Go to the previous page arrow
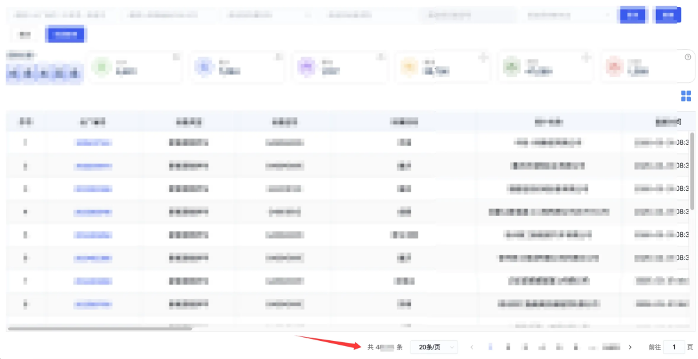The height and width of the screenshot is (359, 698). click(472, 347)
